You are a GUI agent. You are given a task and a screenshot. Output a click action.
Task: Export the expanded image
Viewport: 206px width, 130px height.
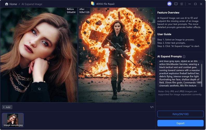point(180,123)
